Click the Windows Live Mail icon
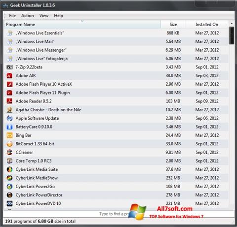The width and height of the screenshot is (237, 227). [x=9, y=41]
